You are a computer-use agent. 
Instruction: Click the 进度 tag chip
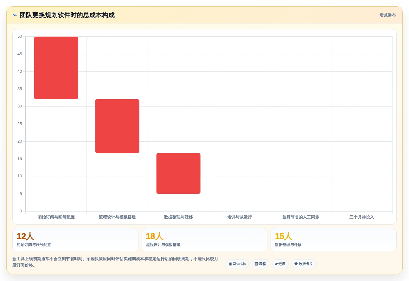[x=280, y=264]
